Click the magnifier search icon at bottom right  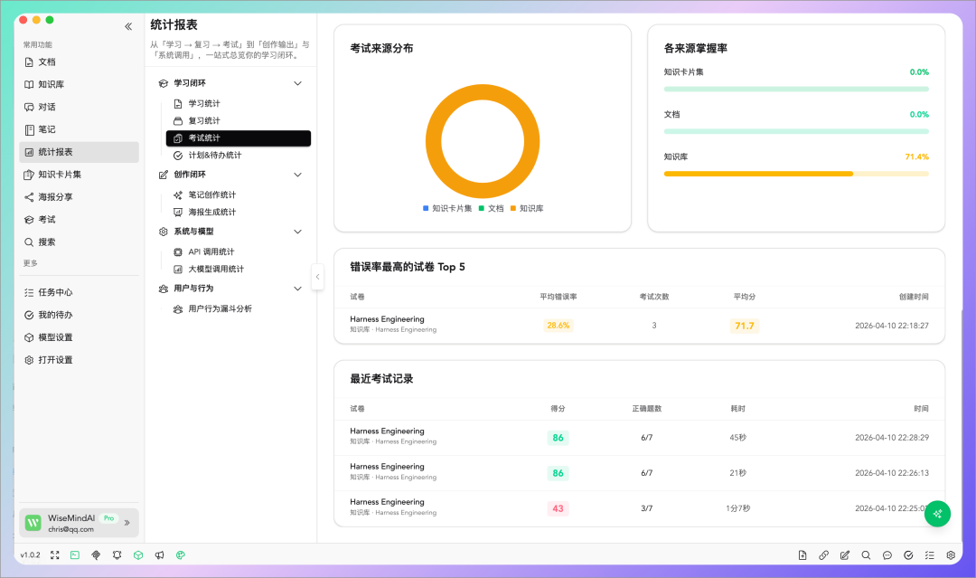866,555
